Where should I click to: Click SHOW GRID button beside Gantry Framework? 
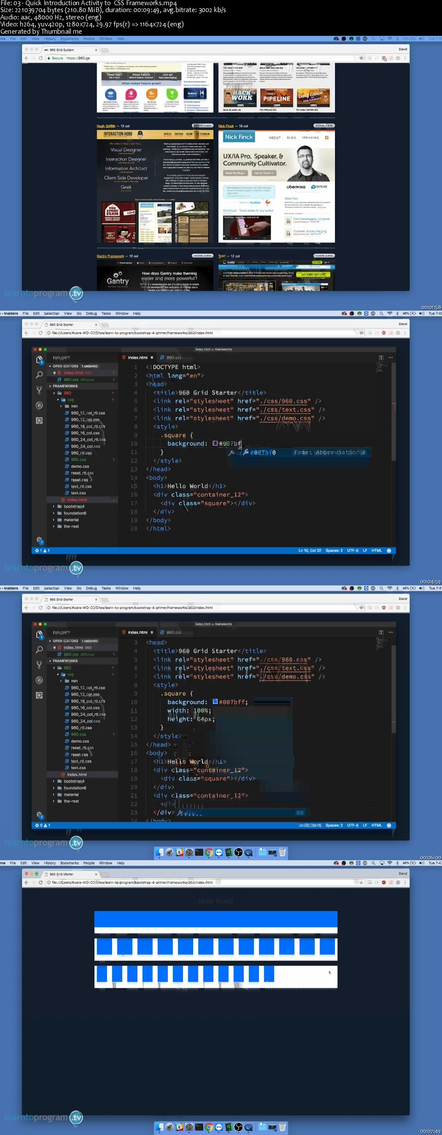[202, 255]
